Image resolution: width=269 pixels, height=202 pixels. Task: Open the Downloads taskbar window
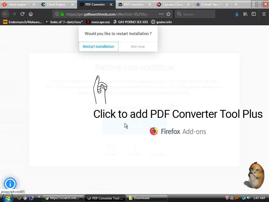click(x=147, y=198)
